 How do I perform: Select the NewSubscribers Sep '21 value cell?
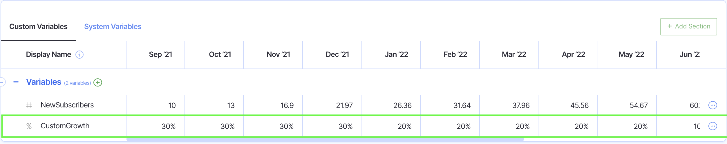(155, 105)
